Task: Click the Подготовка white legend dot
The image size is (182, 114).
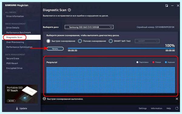Action: [137, 62]
